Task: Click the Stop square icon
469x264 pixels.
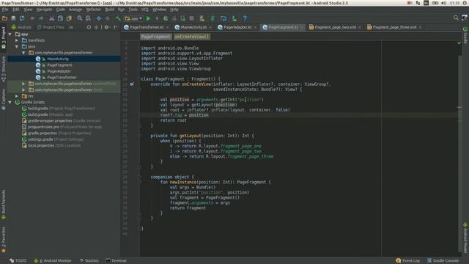Action: pos(192,18)
